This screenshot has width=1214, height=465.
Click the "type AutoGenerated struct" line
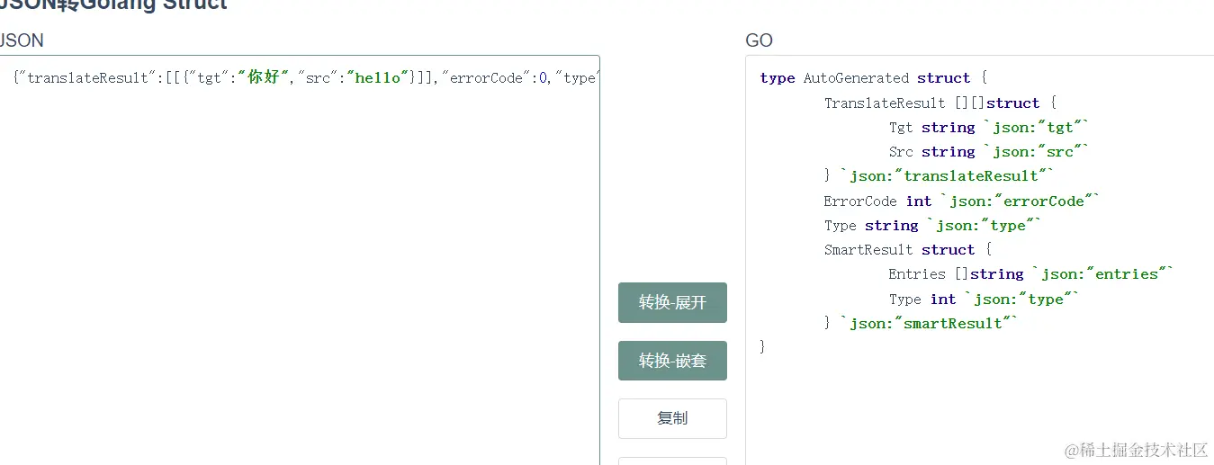[x=873, y=78]
